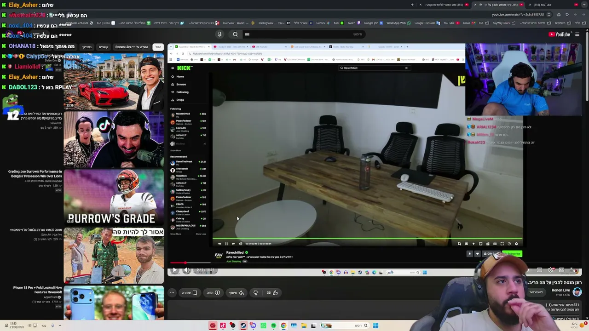Clear the Kick search box

tap(406, 68)
